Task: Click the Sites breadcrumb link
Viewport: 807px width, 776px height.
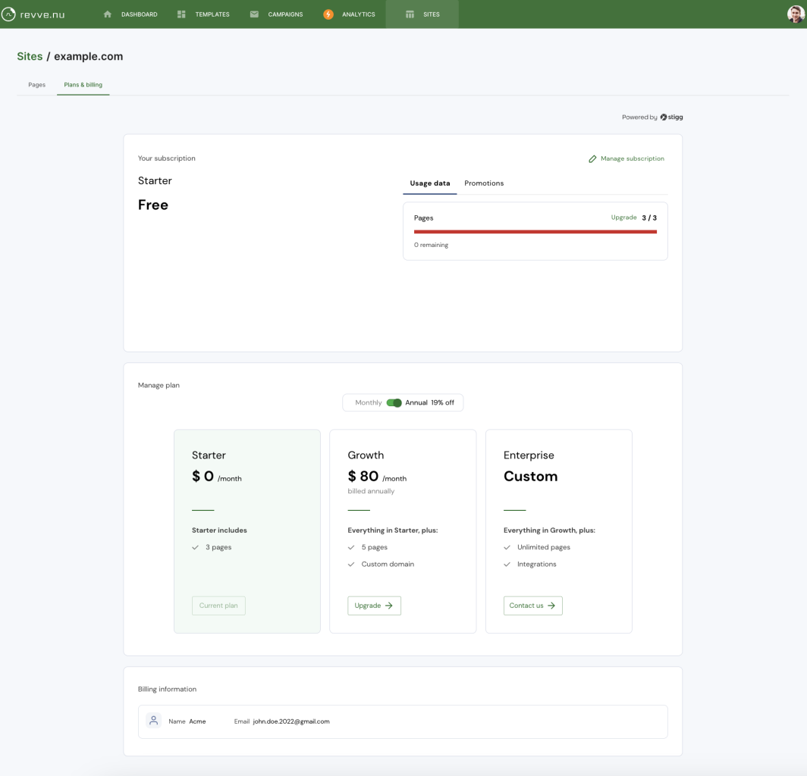Action: 30,56
